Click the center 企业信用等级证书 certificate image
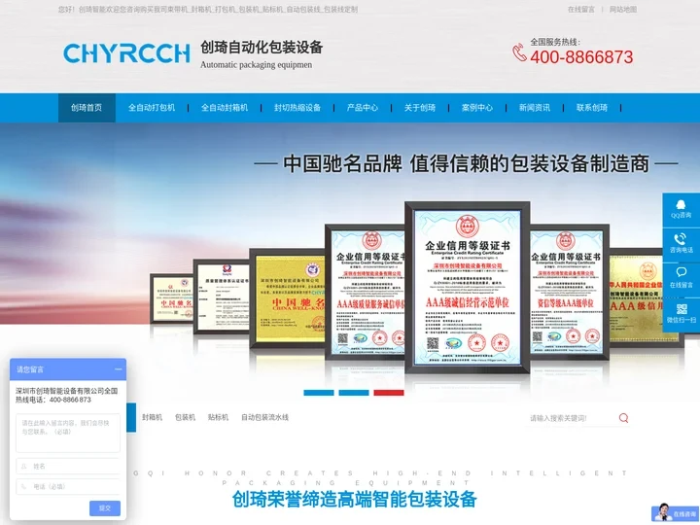Image resolution: width=700 pixels, height=525 pixels. tap(468, 288)
